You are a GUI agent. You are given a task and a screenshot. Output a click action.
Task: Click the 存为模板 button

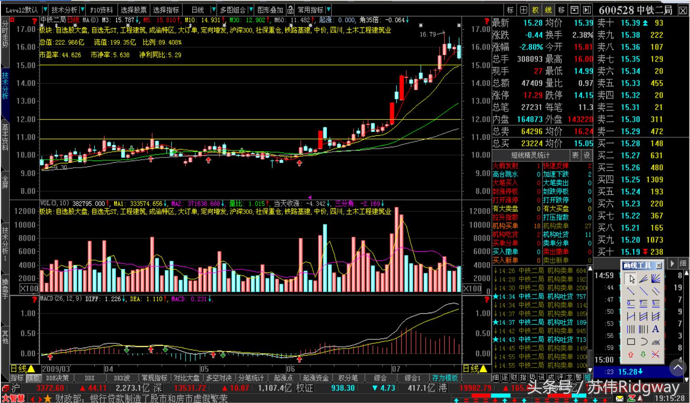tap(445, 378)
